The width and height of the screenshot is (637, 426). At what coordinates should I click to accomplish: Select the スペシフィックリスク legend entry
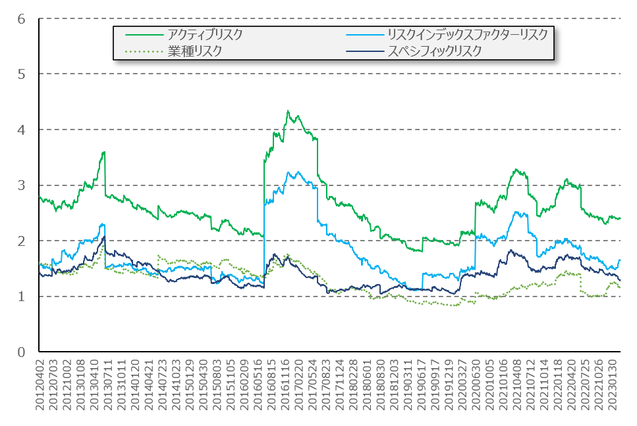click(435, 51)
